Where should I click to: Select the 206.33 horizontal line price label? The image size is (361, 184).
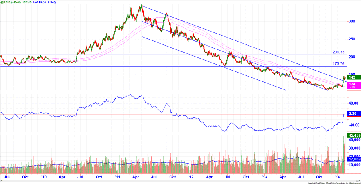339,52
